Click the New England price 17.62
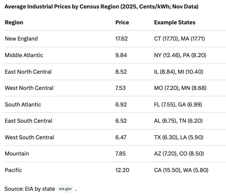Image resolution: width=226 pixels, height=195 pixels. [121, 39]
